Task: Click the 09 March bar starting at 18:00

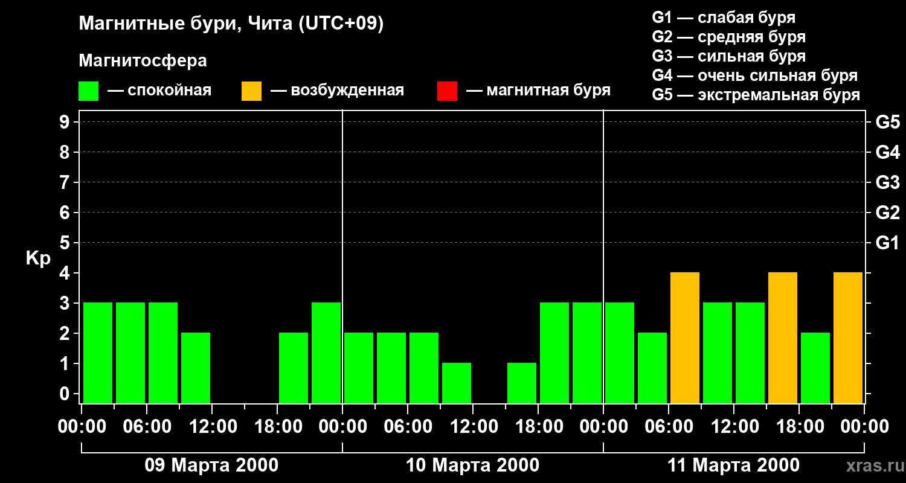Action: [294, 368]
